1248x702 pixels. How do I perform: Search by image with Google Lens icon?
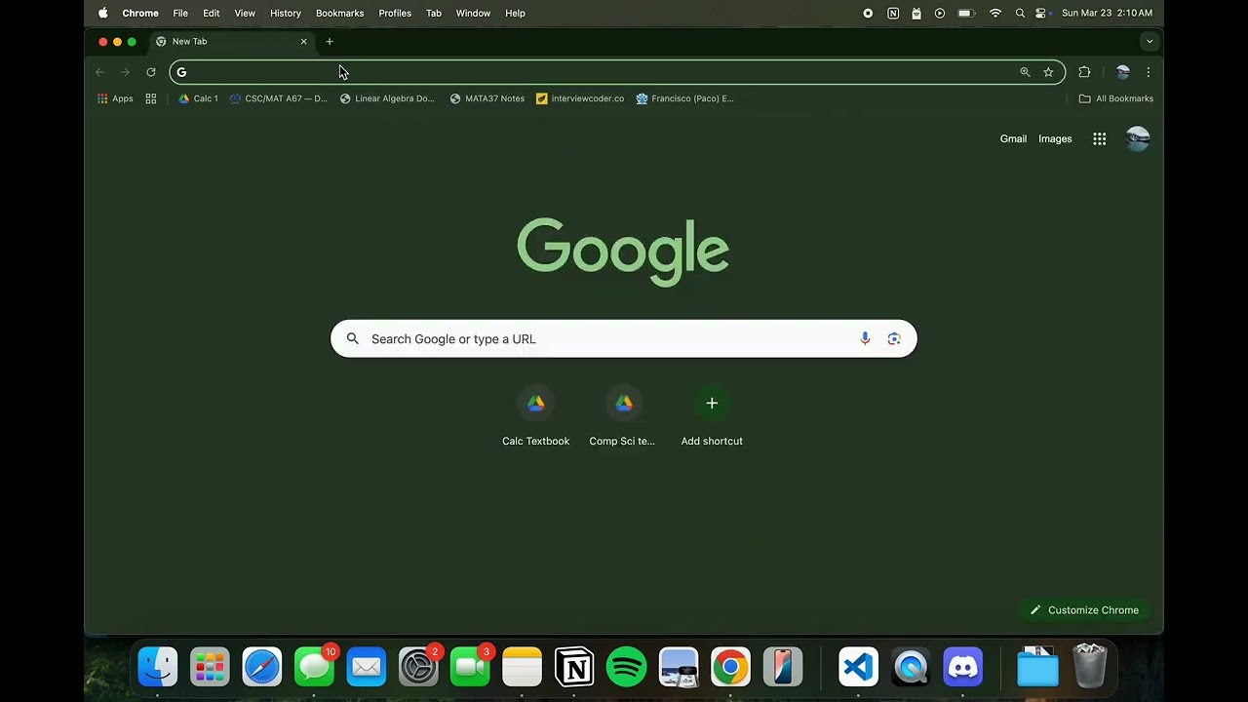[x=894, y=338]
